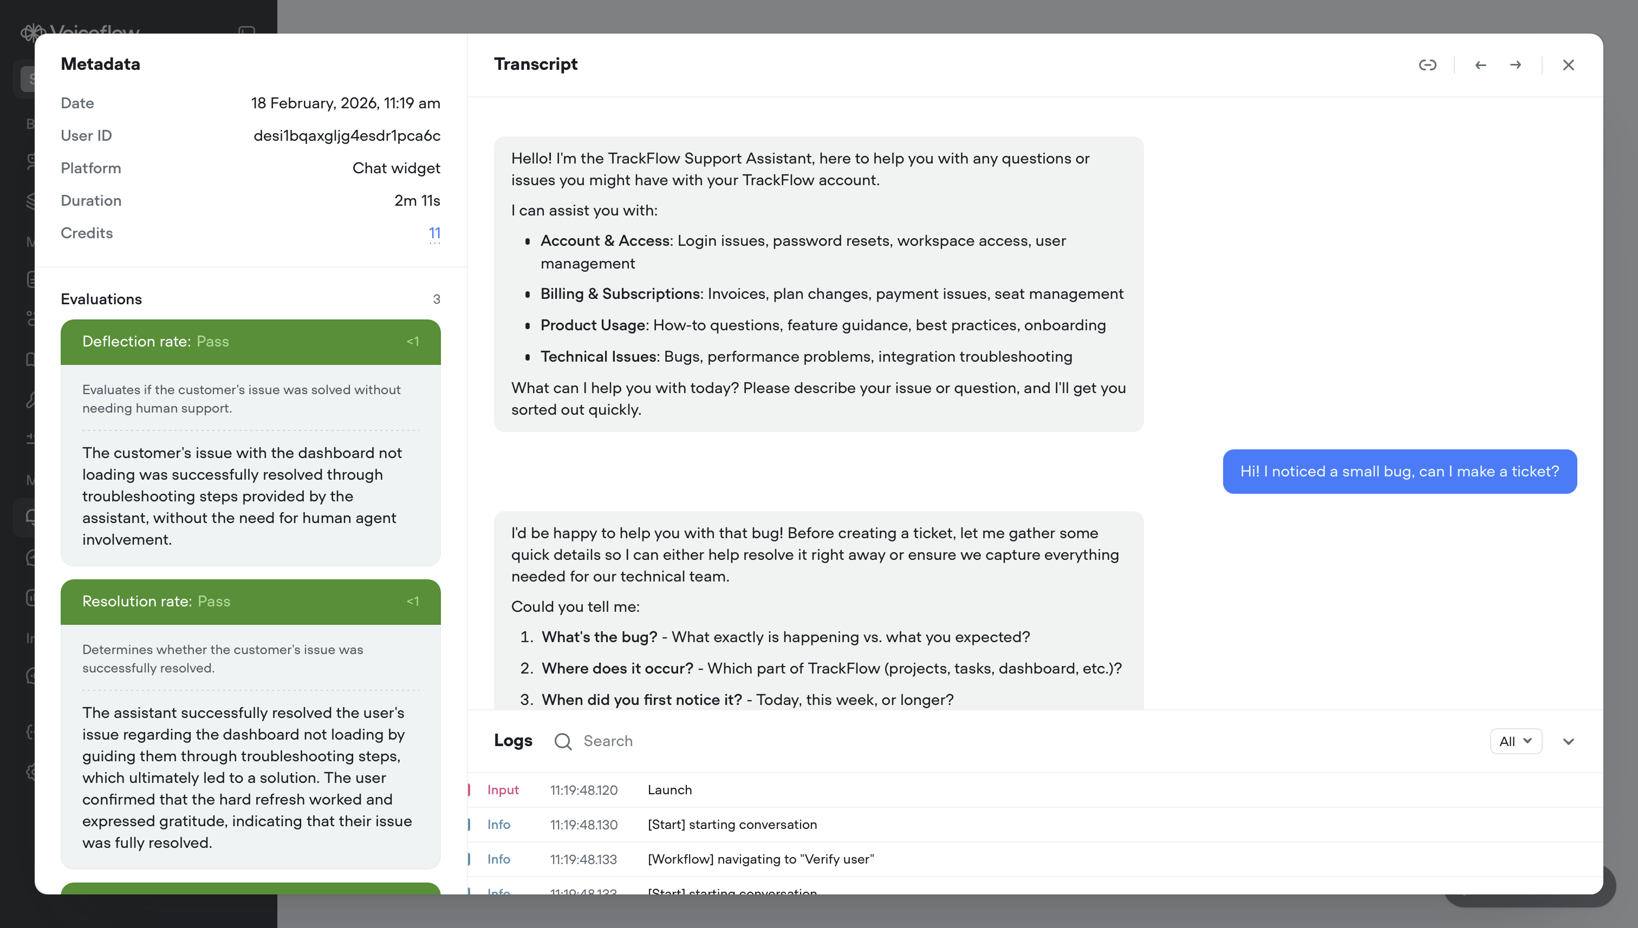The image size is (1638, 928).
Task: Click the Evaluations section heading
Action: click(x=101, y=299)
